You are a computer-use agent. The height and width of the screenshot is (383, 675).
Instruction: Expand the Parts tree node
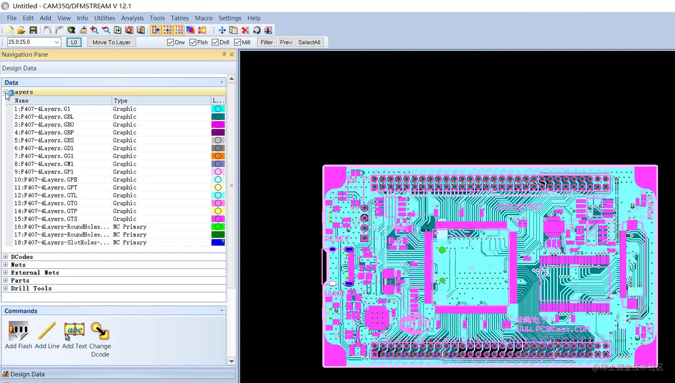coord(6,280)
